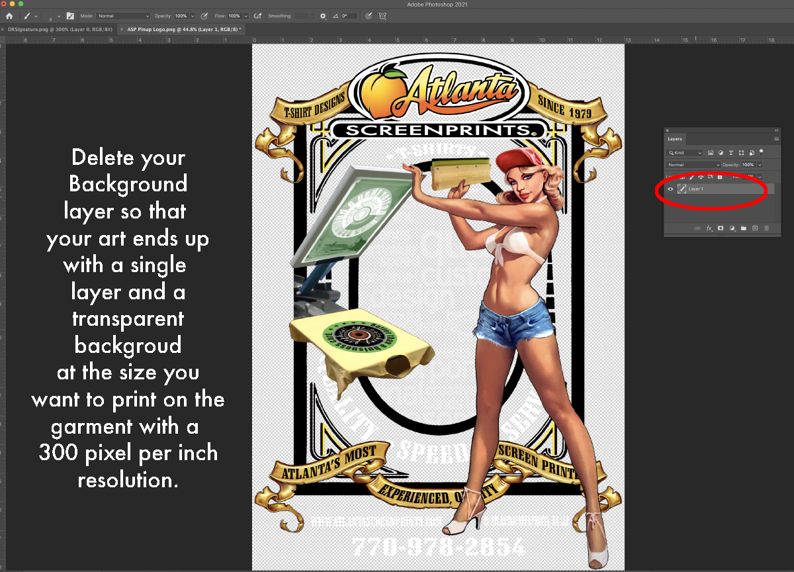Open symmetry paint butterfly options

click(382, 16)
